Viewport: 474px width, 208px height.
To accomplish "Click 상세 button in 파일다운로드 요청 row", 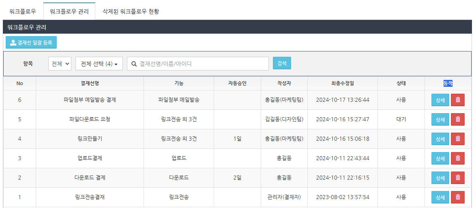I will pyautogui.click(x=440, y=119).
